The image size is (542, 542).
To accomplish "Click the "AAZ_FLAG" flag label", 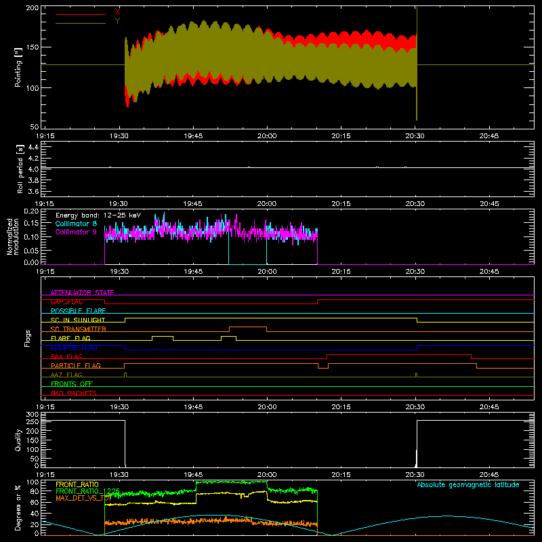I will [x=66, y=375].
